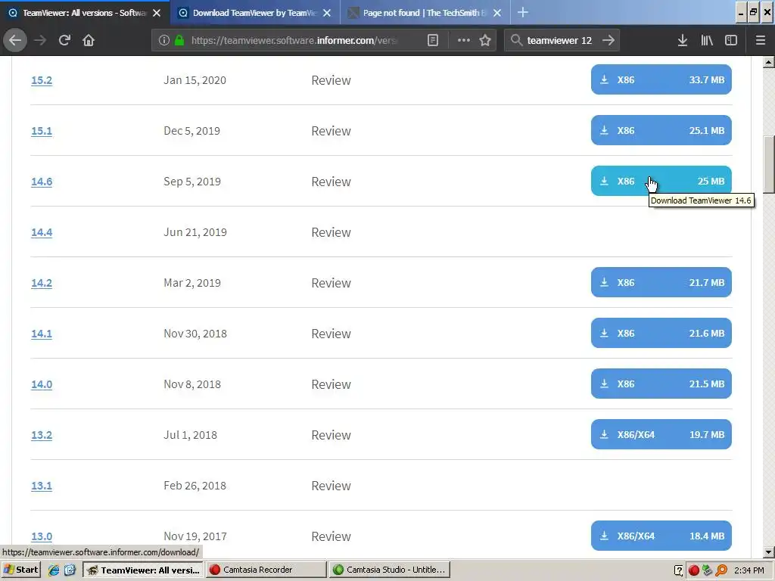Screen dimensions: 775x581
Task: Download 14.1 X86 21.6 MB
Action: click(661, 333)
